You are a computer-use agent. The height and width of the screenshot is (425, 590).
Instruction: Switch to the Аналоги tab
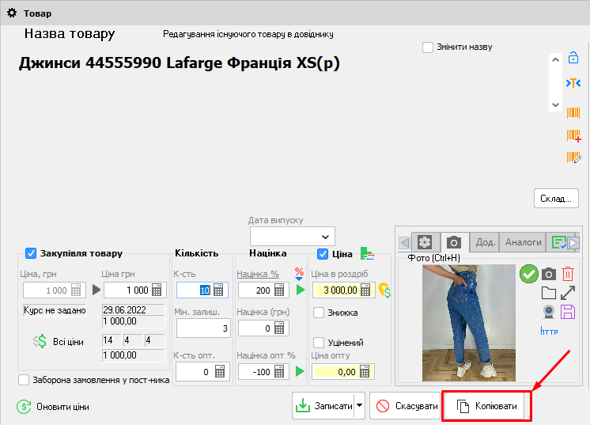pyautogui.click(x=524, y=242)
